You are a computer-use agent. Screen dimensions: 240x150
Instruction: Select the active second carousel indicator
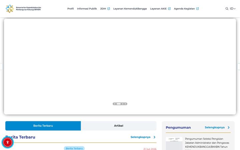coord(119,104)
